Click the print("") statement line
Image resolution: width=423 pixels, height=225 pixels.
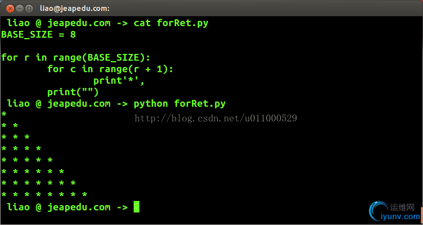73,92
